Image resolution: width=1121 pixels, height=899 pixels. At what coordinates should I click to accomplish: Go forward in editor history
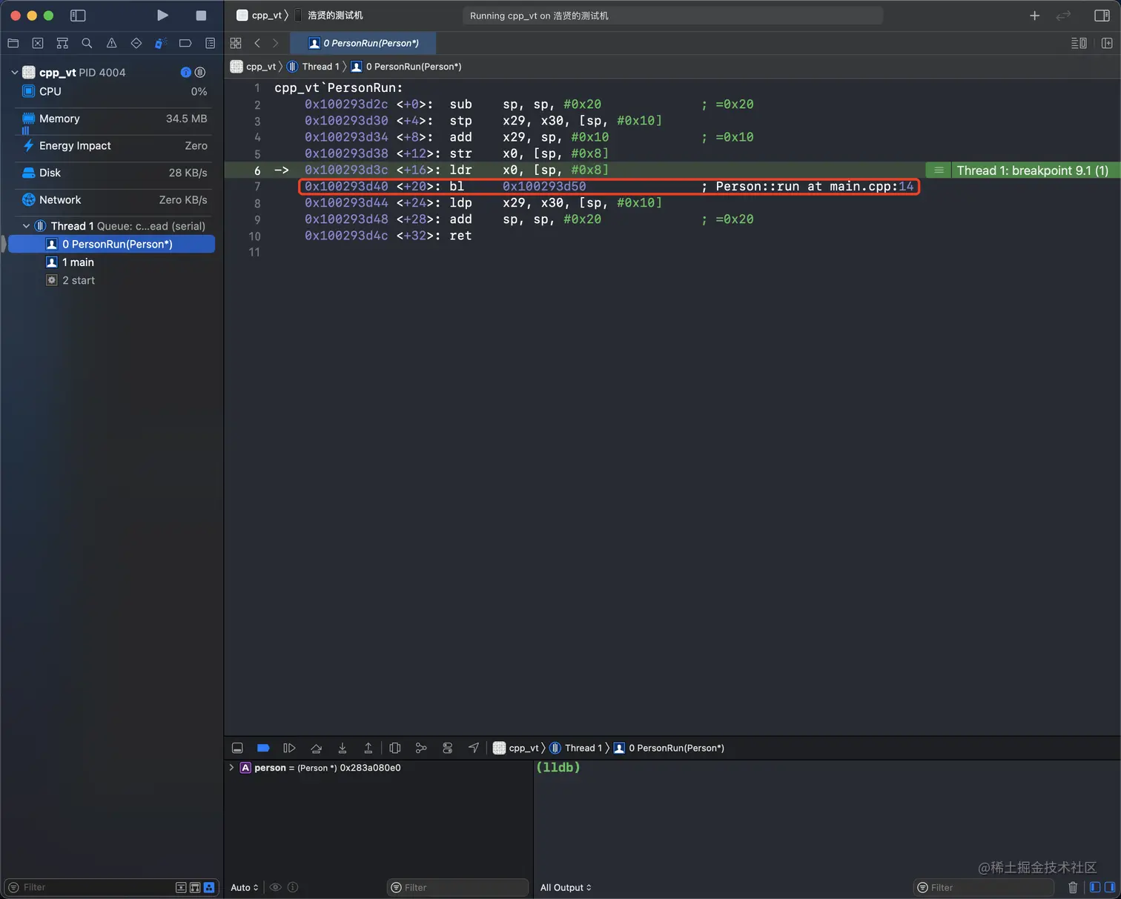pyautogui.click(x=275, y=43)
